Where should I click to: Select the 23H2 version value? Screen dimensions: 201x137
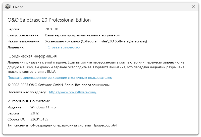tap(34, 113)
